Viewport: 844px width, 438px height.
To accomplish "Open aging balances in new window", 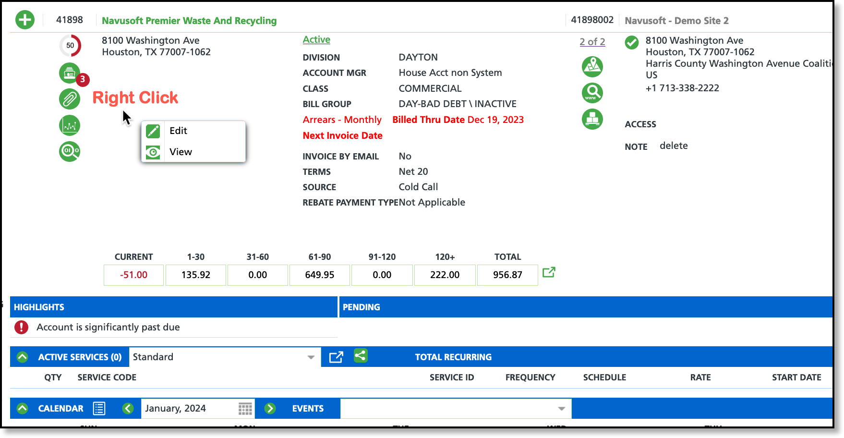I will 549,272.
